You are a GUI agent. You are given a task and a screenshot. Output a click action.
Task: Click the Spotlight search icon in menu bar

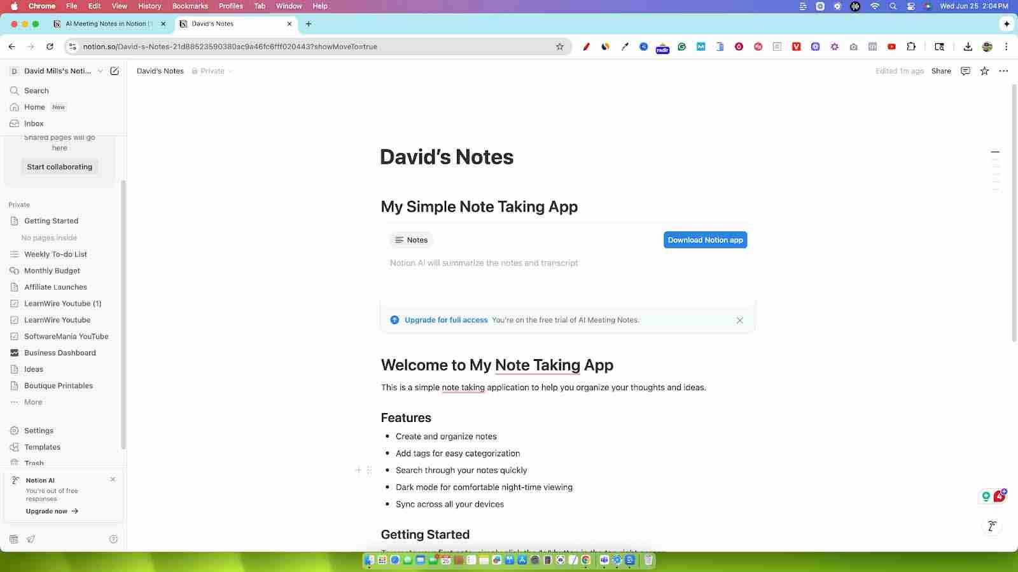coord(893,6)
